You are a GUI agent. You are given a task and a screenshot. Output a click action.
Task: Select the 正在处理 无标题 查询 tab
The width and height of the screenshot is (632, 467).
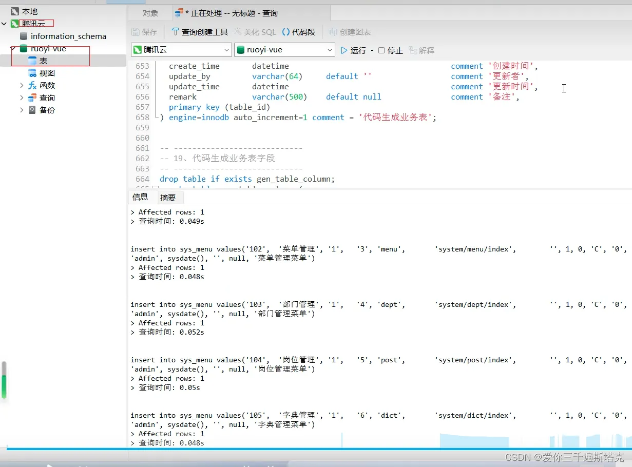(x=252, y=13)
